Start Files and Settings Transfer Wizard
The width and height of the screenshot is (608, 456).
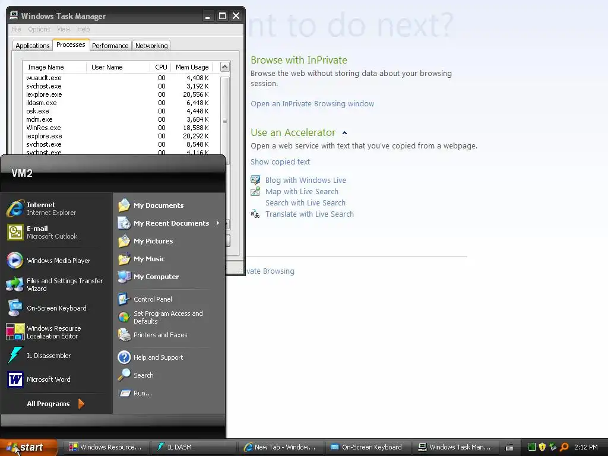coord(56,284)
